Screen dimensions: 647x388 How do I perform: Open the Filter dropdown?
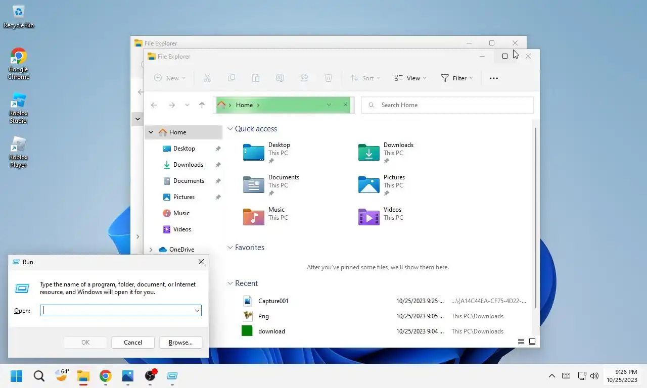click(x=457, y=78)
